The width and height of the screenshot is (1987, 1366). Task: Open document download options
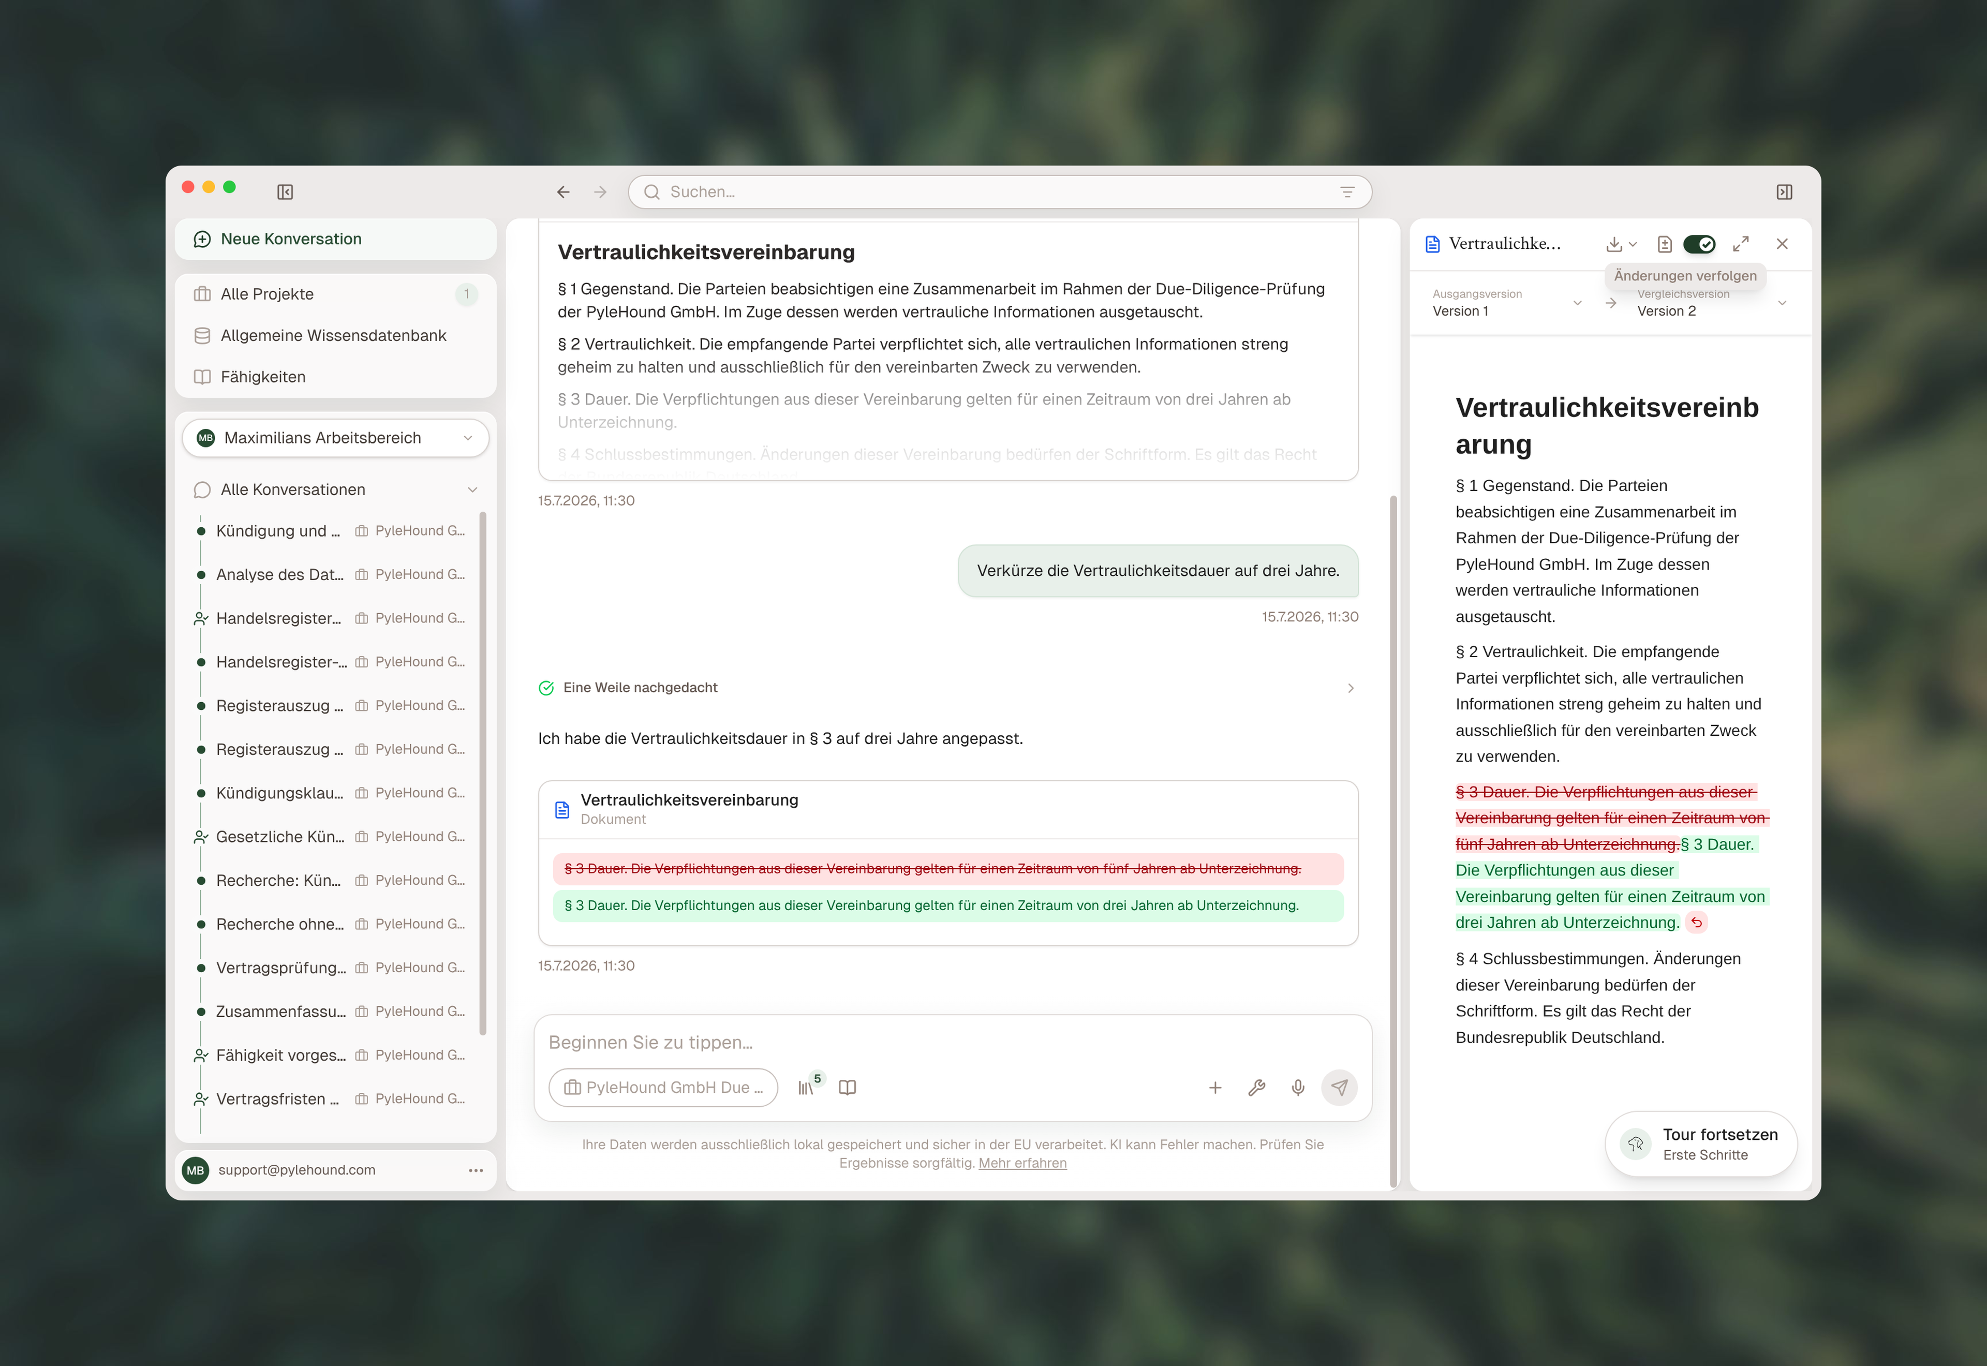1621,244
